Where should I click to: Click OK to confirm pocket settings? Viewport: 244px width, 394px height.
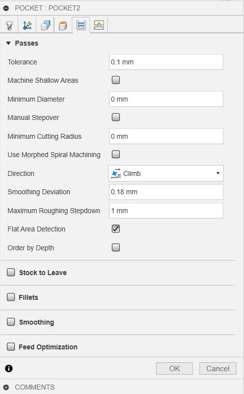(x=175, y=369)
